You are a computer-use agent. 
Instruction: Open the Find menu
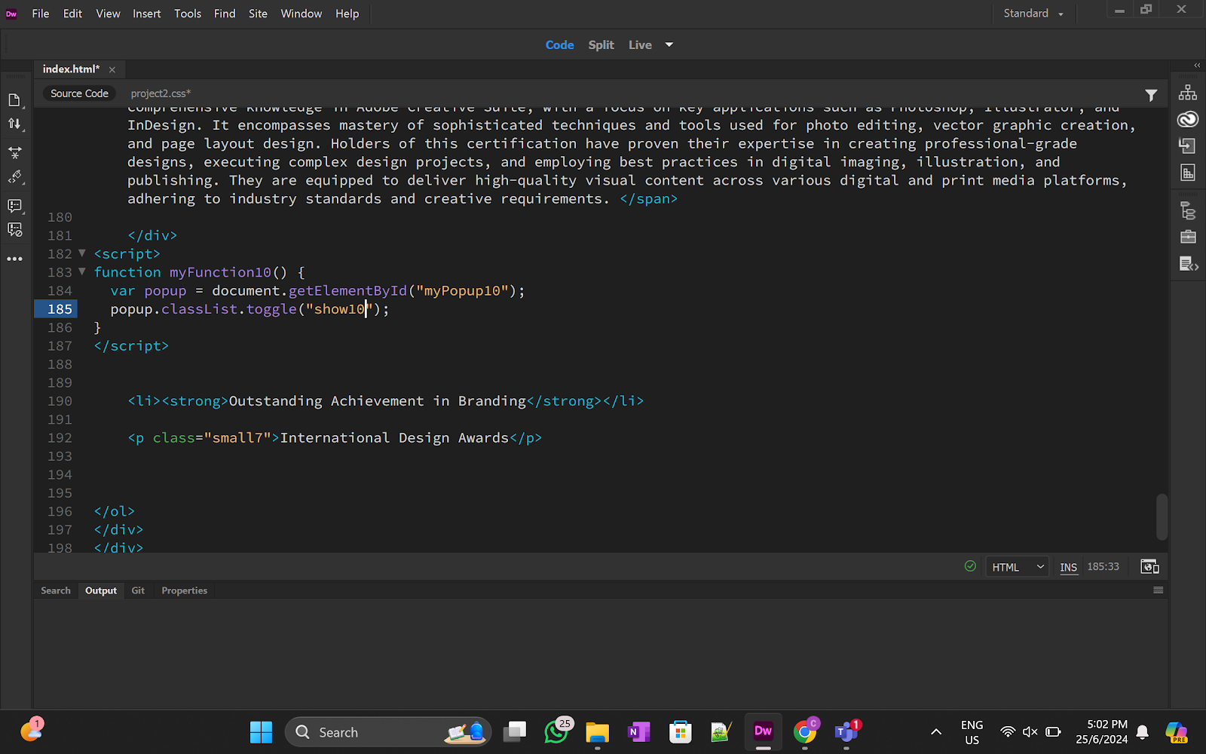(225, 14)
